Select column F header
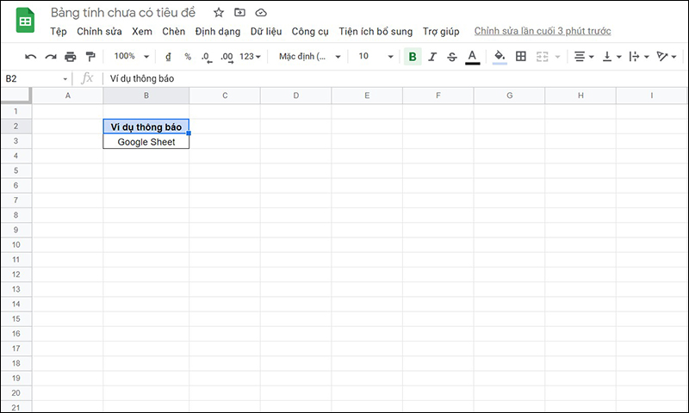This screenshot has height=413, width=689. coord(438,96)
